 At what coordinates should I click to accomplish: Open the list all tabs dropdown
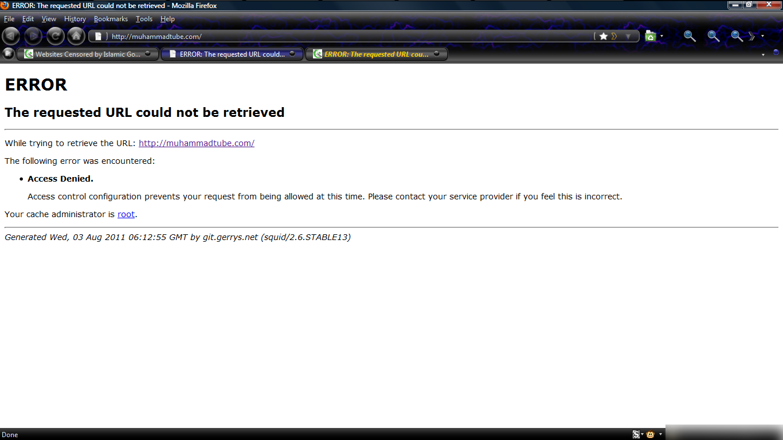pyautogui.click(x=763, y=55)
